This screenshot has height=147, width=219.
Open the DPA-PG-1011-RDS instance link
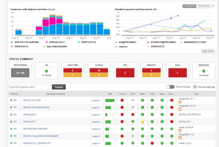click(x=32, y=100)
